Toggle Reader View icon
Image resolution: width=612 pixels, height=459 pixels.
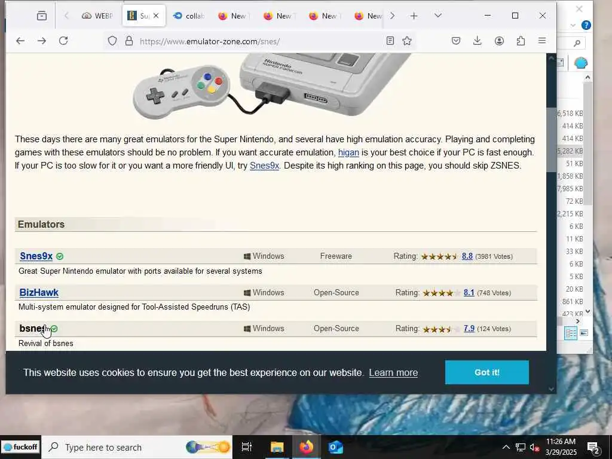click(390, 41)
